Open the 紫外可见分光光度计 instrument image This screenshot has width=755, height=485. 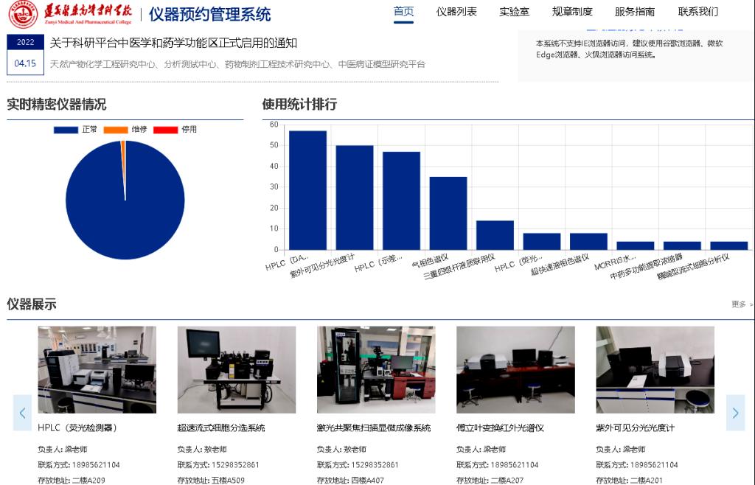click(655, 369)
